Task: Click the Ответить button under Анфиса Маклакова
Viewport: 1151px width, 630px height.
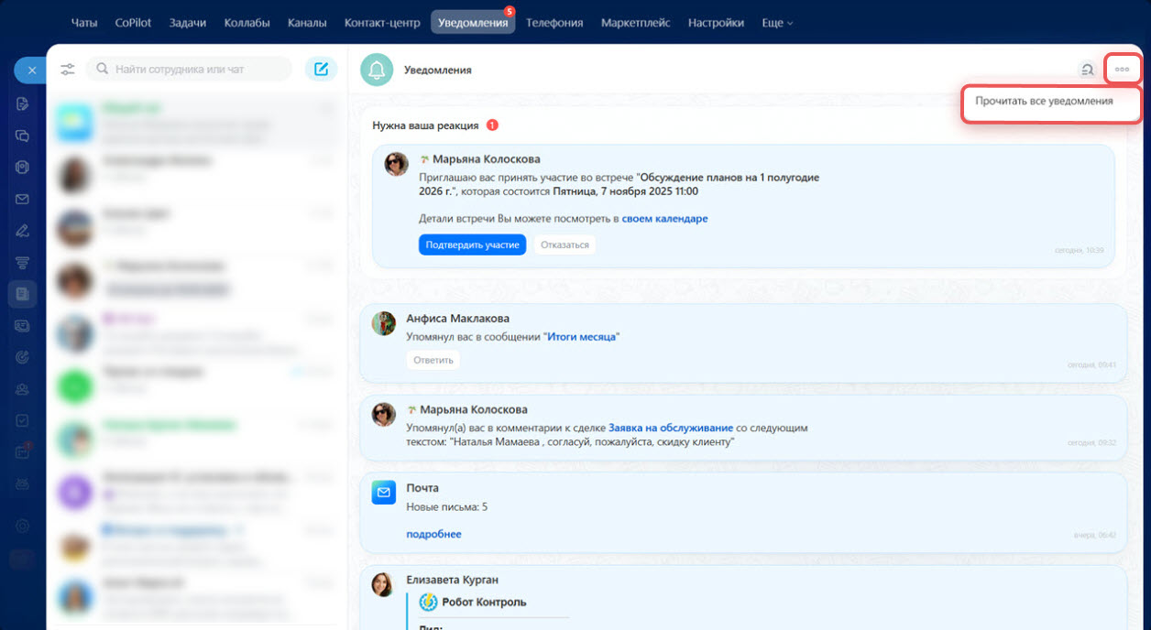Action: tap(433, 360)
